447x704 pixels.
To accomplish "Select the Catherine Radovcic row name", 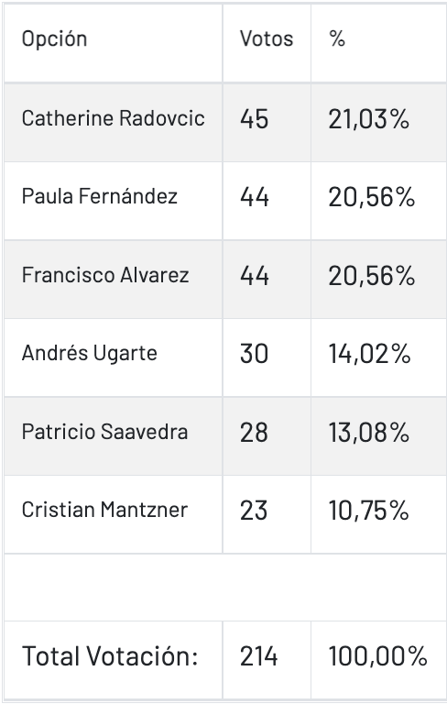I will (113, 118).
